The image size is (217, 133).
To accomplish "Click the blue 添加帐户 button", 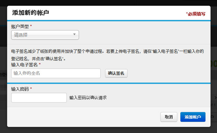I will 193,117.
